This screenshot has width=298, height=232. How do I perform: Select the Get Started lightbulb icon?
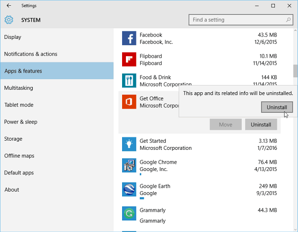tap(129, 144)
